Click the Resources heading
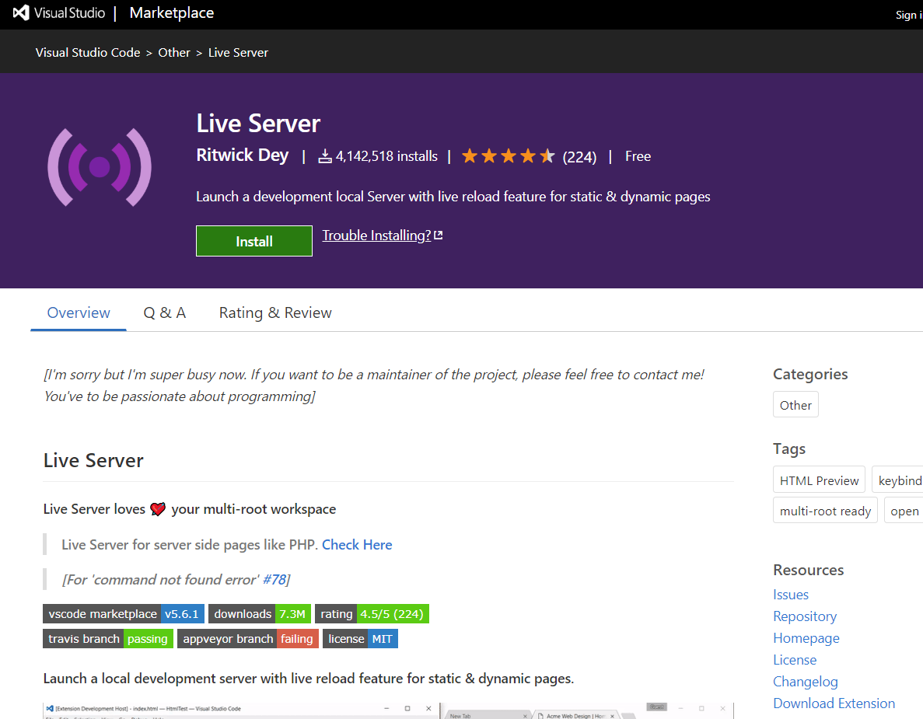Viewport: 923px width, 719px height. pyautogui.click(x=808, y=570)
